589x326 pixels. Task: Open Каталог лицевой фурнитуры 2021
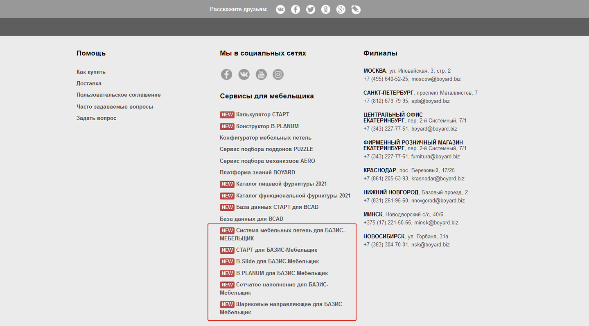[282, 184]
